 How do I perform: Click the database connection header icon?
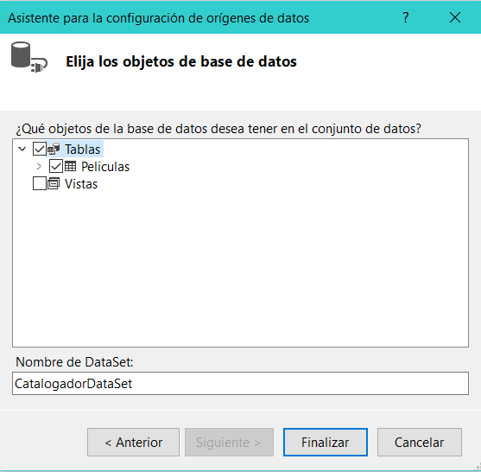pyautogui.click(x=29, y=57)
